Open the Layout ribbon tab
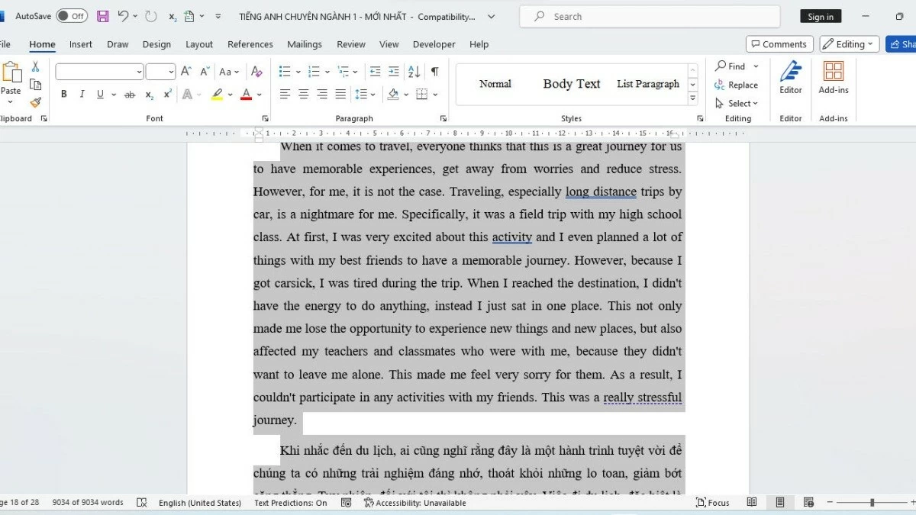 coord(199,44)
